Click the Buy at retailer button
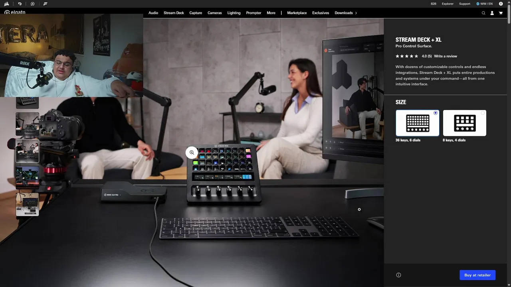511x287 pixels. click(x=477, y=275)
